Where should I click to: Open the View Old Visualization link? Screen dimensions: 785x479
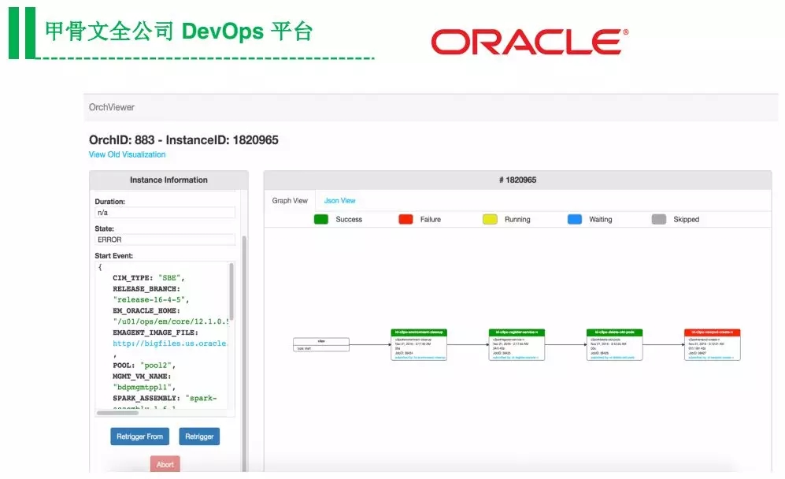pyautogui.click(x=128, y=154)
